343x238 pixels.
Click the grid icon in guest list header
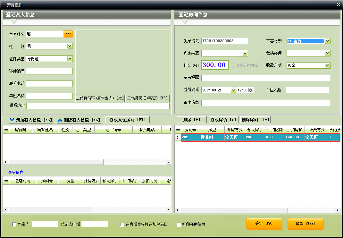pyautogui.click(x=6, y=130)
